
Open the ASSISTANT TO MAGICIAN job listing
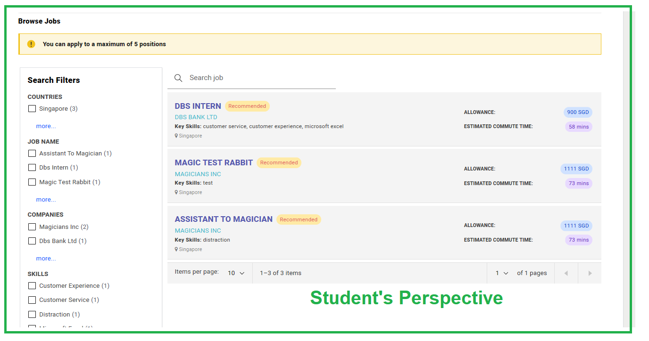pos(224,219)
